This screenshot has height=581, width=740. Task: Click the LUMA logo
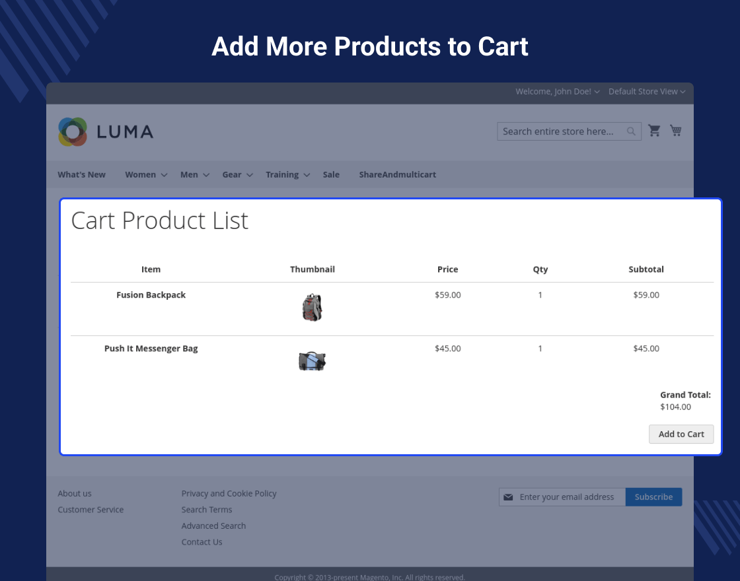point(106,131)
